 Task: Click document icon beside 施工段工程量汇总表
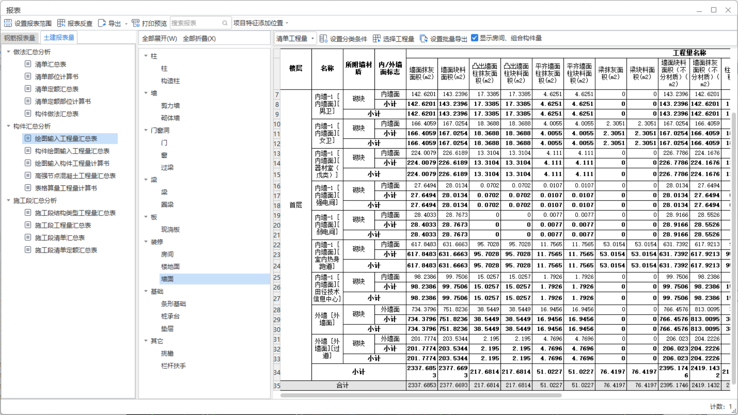click(x=28, y=225)
